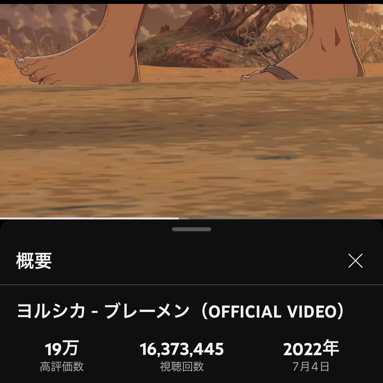Tap the divider line below 概要 header

[x=191, y=285]
